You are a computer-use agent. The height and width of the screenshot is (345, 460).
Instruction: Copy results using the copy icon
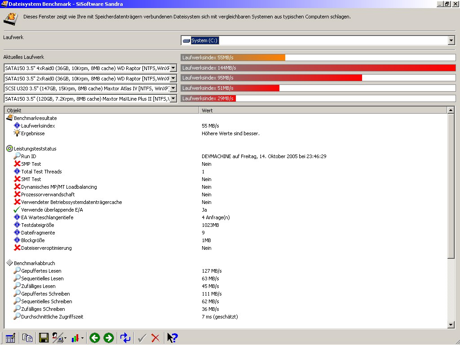click(x=27, y=338)
